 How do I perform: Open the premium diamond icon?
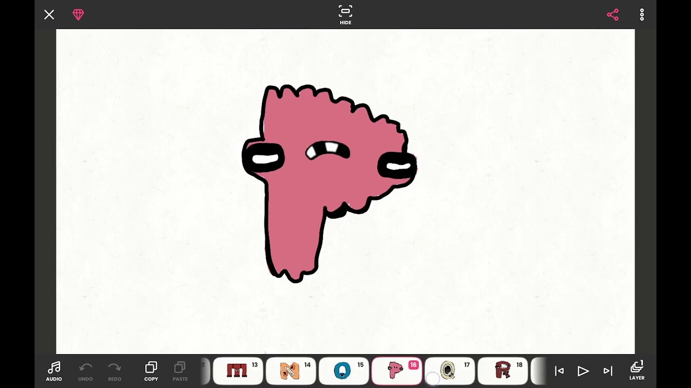[78, 15]
